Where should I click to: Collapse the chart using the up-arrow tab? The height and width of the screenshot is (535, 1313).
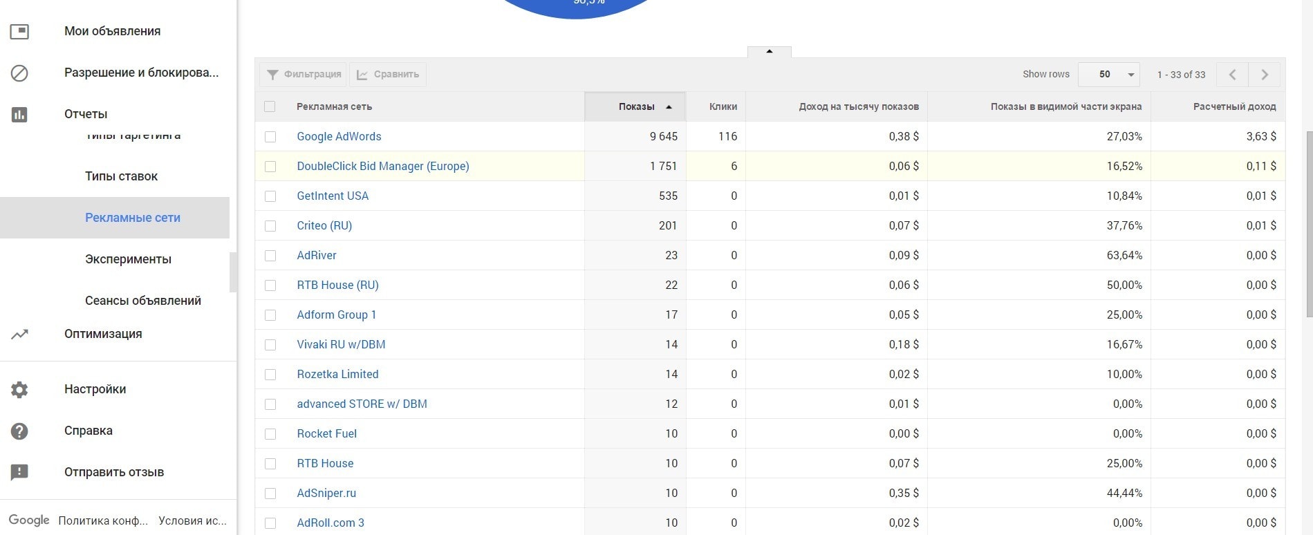click(769, 52)
